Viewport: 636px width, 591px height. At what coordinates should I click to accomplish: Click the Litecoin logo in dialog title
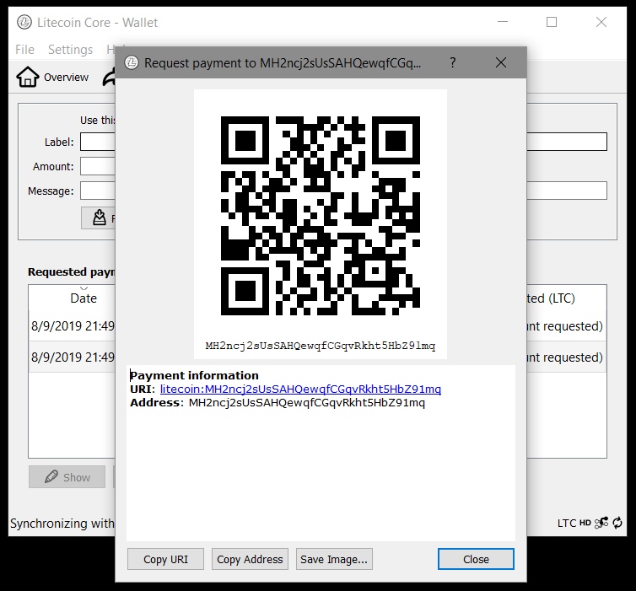coord(132,63)
